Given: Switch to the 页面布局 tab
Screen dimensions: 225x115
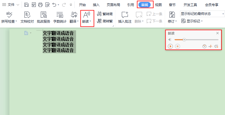Looking at the screenshot, I should pos(113,5).
